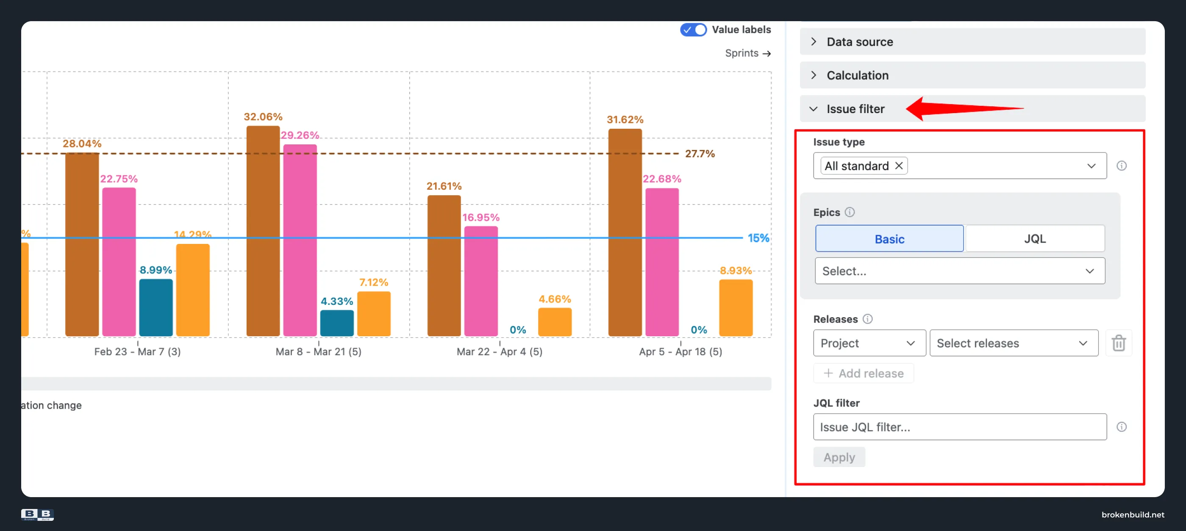Screen dimensions: 1186x531
Task: Click the 28.04% brown bar
Action: (82, 244)
